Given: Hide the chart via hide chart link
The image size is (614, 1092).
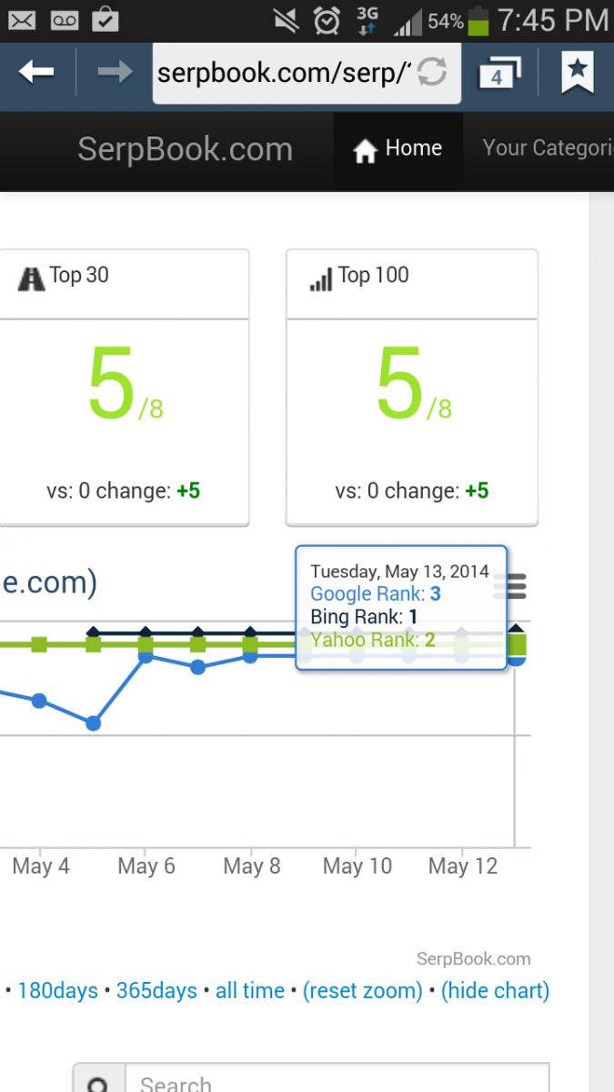Looking at the screenshot, I should click(495, 990).
